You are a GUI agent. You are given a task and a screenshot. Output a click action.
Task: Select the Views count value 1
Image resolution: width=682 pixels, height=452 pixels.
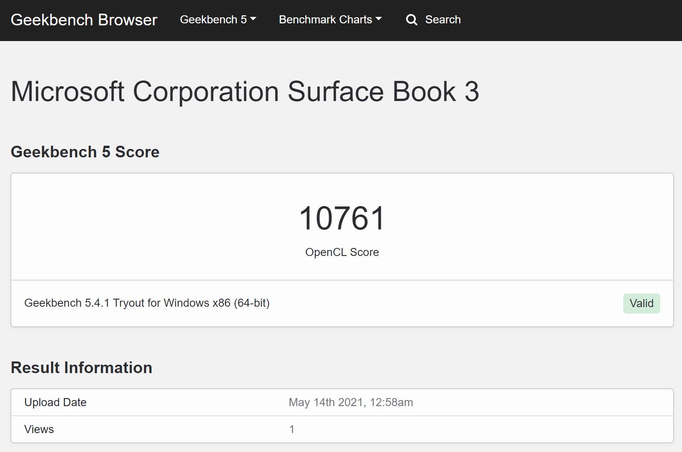tap(292, 429)
